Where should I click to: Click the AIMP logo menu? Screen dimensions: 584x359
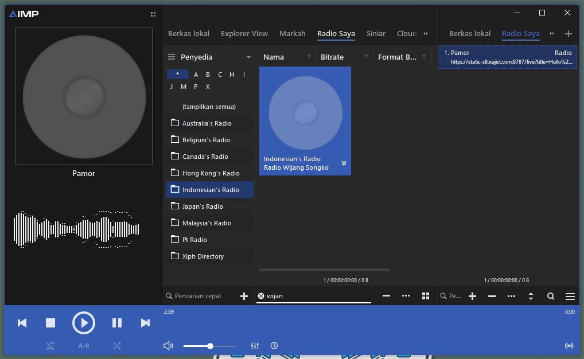[x=24, y=14]
